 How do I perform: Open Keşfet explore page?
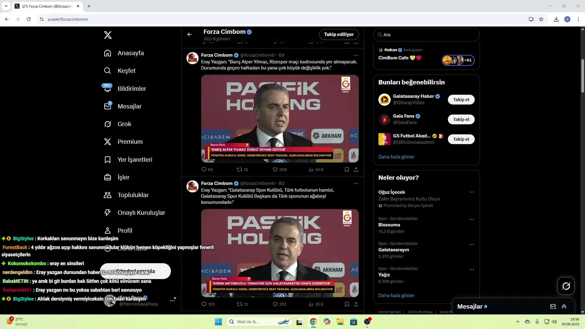pyautogui.click(x=120, y=71)
